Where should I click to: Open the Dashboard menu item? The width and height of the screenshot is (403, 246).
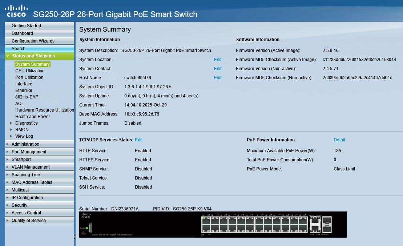coord(40,33)
